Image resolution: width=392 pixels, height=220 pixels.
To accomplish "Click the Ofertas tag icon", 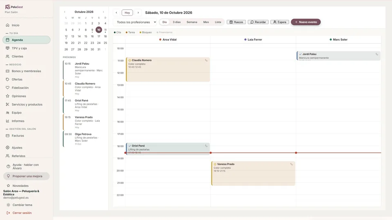I will pos(7,79).
